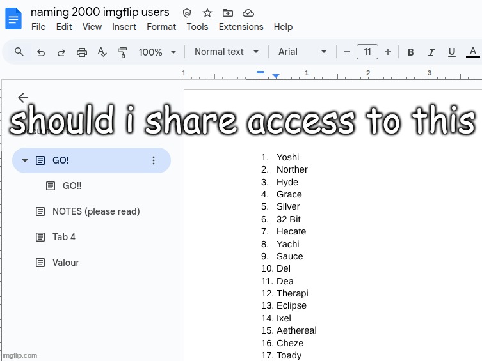Viewport: 482px width, 361px height.
Task: Print the document using printer icon
Action: (x=82, y=52)
